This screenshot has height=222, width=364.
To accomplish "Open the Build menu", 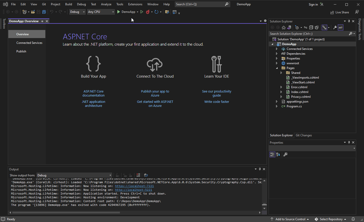I will tap(69, 4).
